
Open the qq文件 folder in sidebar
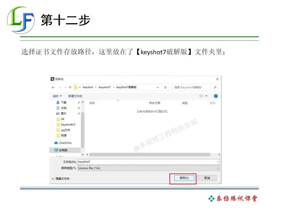point(63,130)
